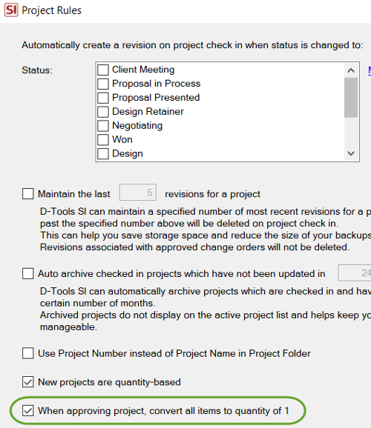
Task: Click the status list scrollbar thumb
Action: tap(351, 98)
